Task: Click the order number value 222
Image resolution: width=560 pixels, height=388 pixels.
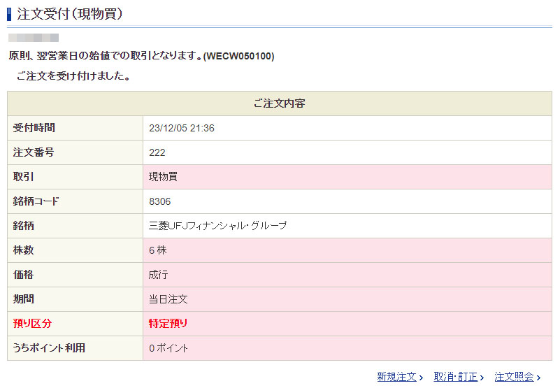Action: [157, 152]
